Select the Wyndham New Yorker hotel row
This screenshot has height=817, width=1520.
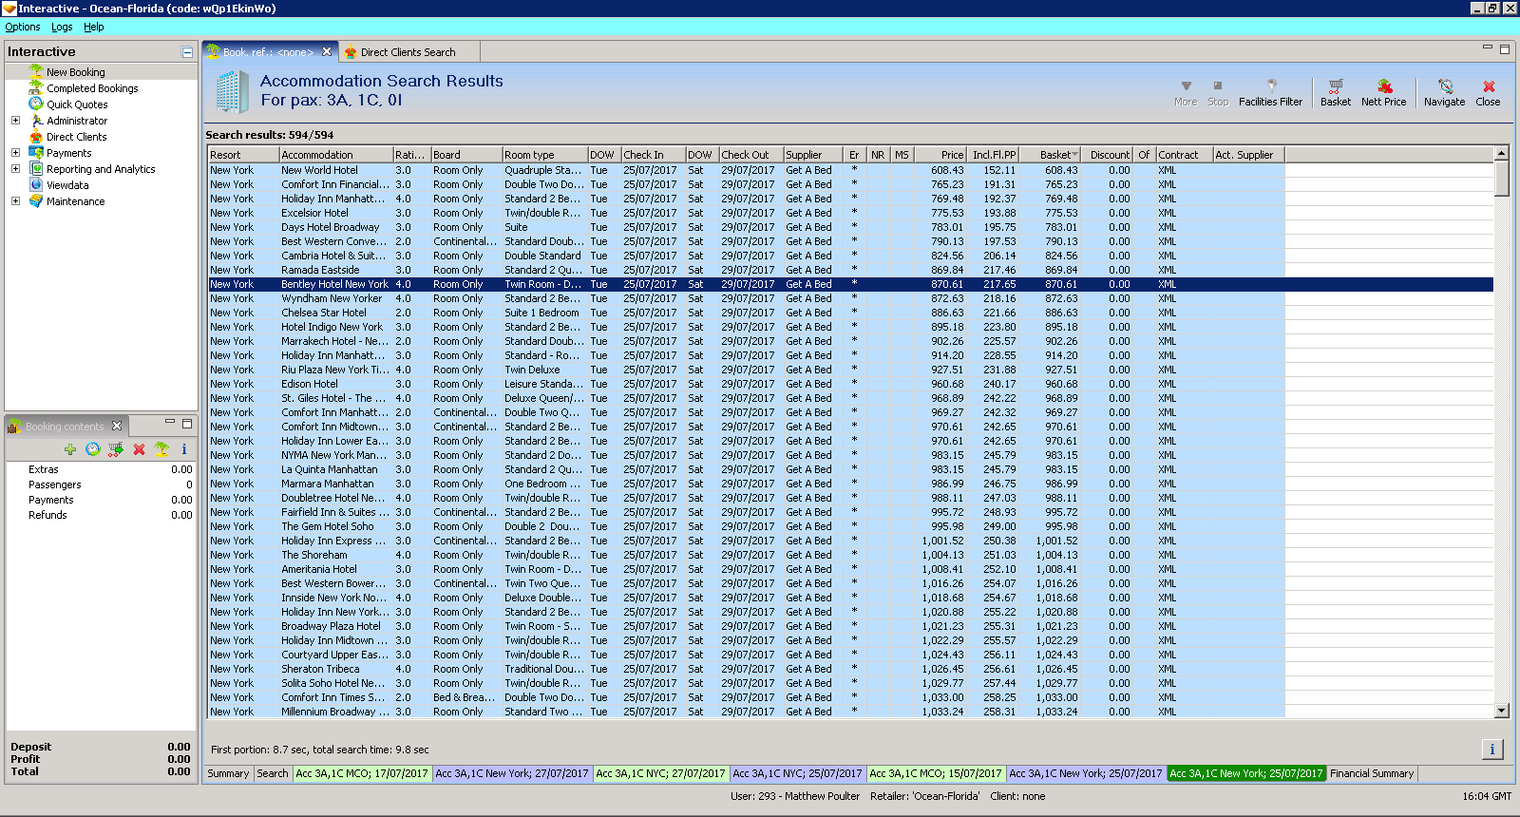tap(332, 298)
